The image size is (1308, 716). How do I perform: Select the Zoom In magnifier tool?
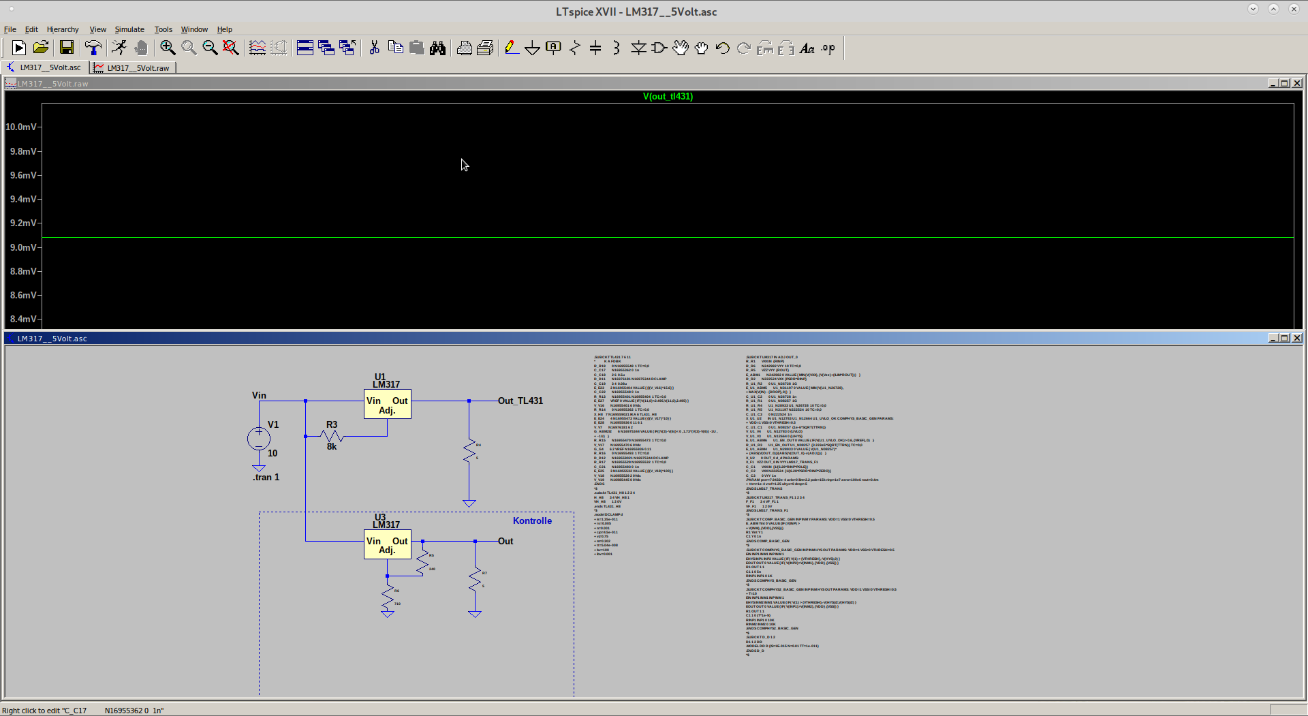point(168,48)
